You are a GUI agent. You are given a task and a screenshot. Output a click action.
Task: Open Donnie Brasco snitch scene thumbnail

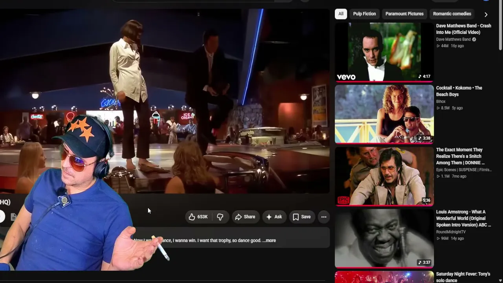click(384, 176)
